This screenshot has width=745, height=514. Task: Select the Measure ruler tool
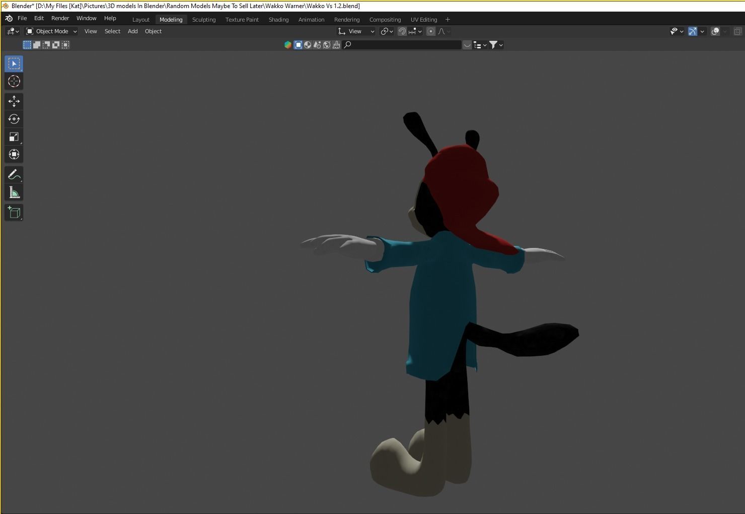(x=14, y=192)
